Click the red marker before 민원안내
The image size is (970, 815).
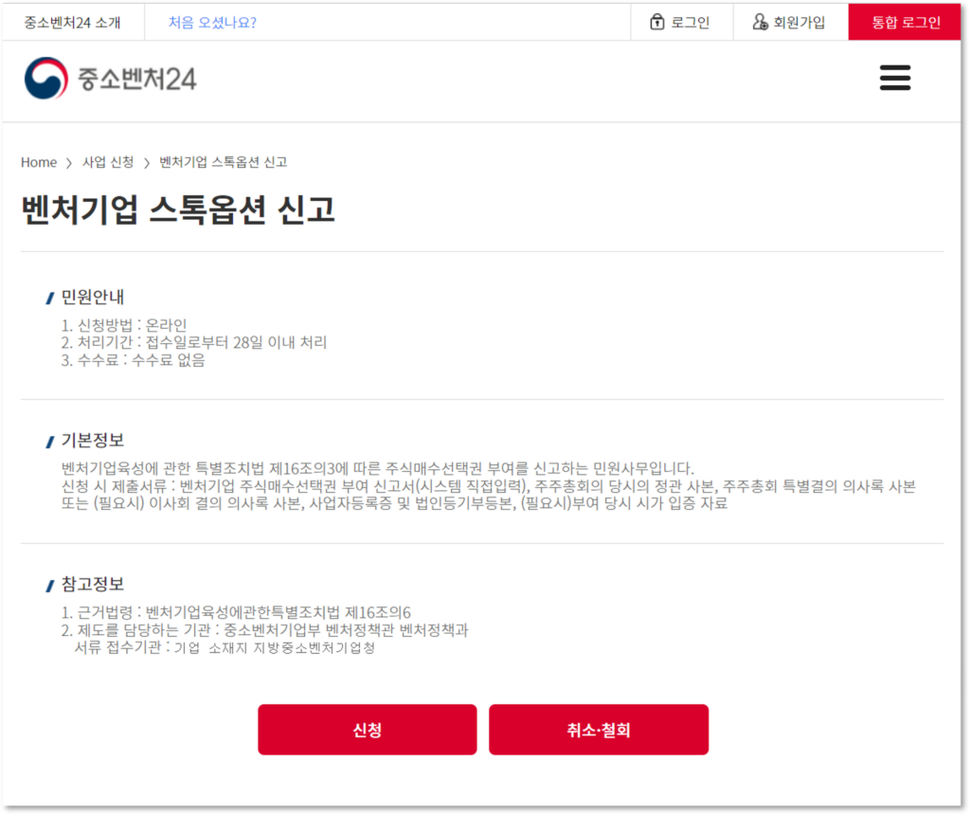point(49,297)
